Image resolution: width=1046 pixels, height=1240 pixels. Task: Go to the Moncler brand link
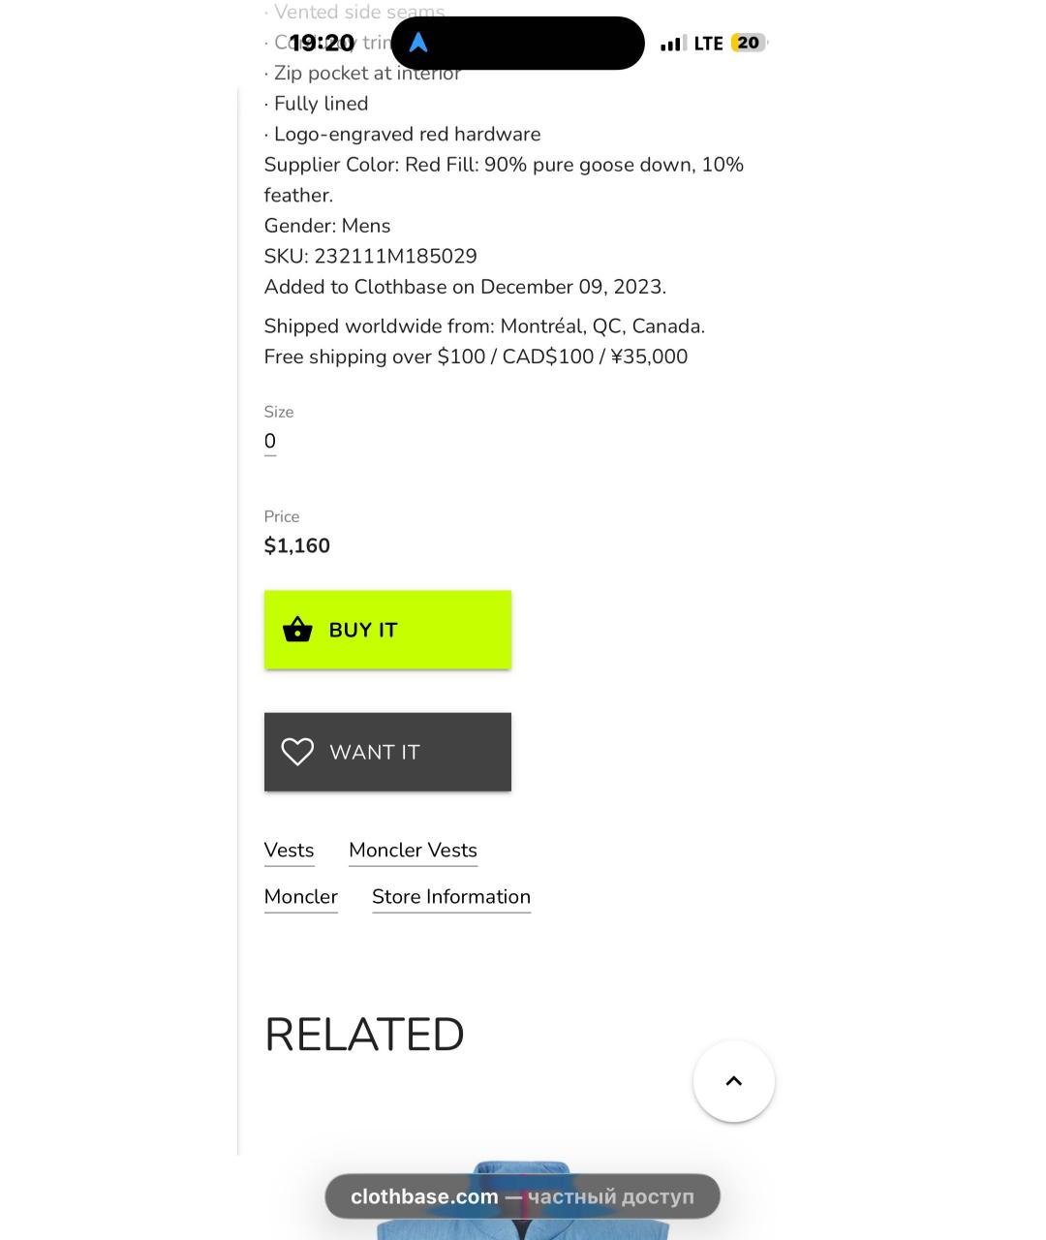pos(300,897)
